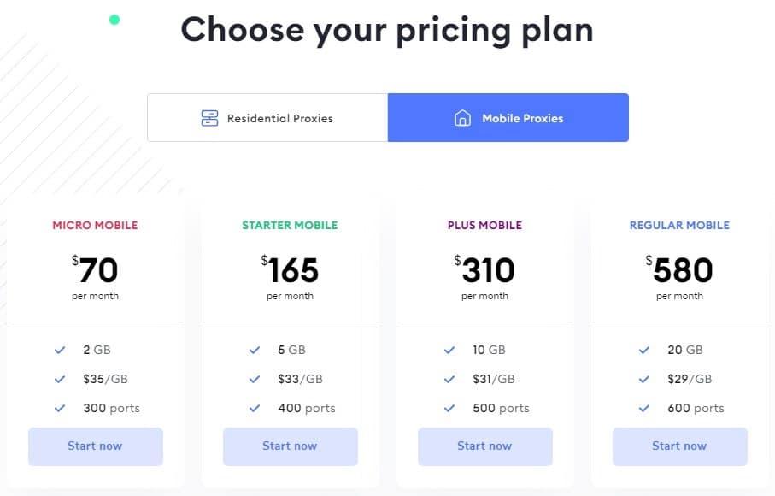
Task: Click the REGULAR MOBILE plan heading
Action: click(x=679, y=226)
